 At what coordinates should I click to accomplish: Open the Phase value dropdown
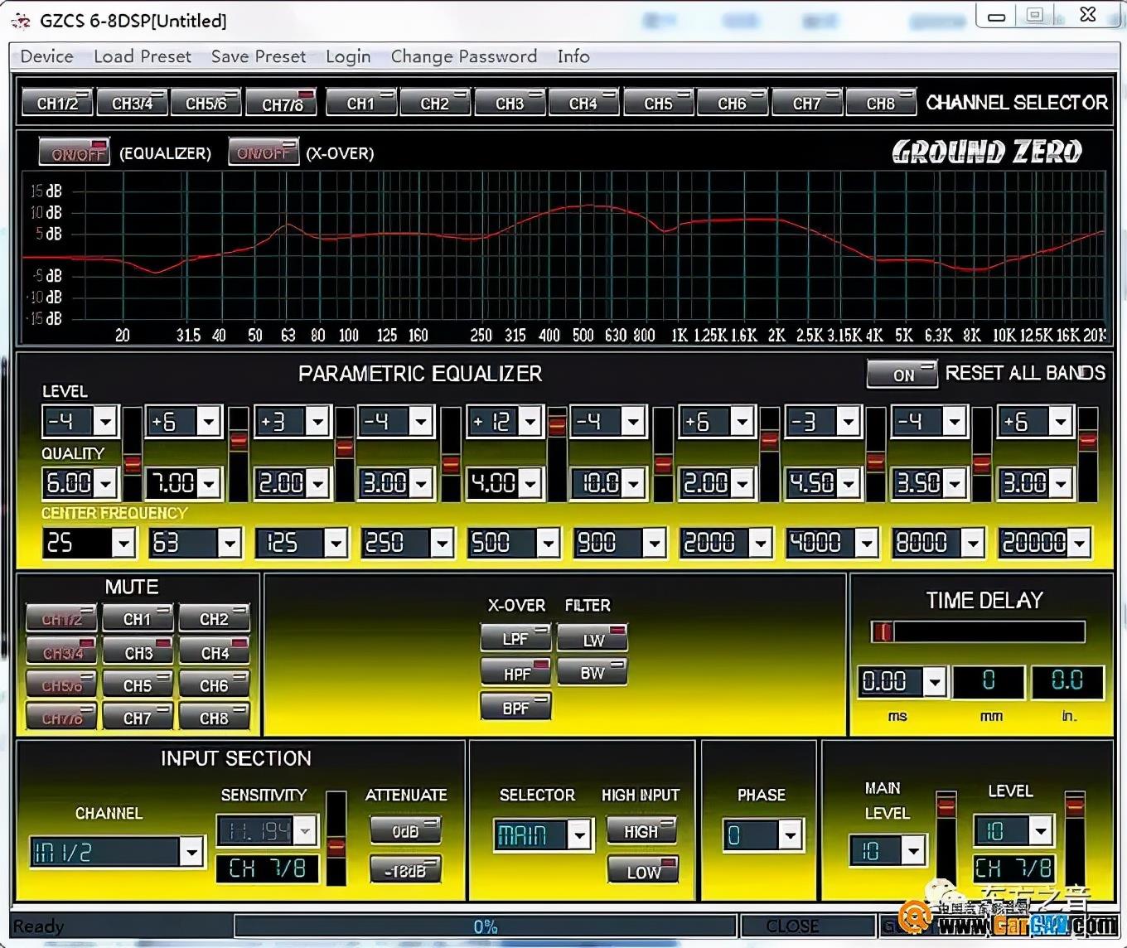tap(791, 834)
